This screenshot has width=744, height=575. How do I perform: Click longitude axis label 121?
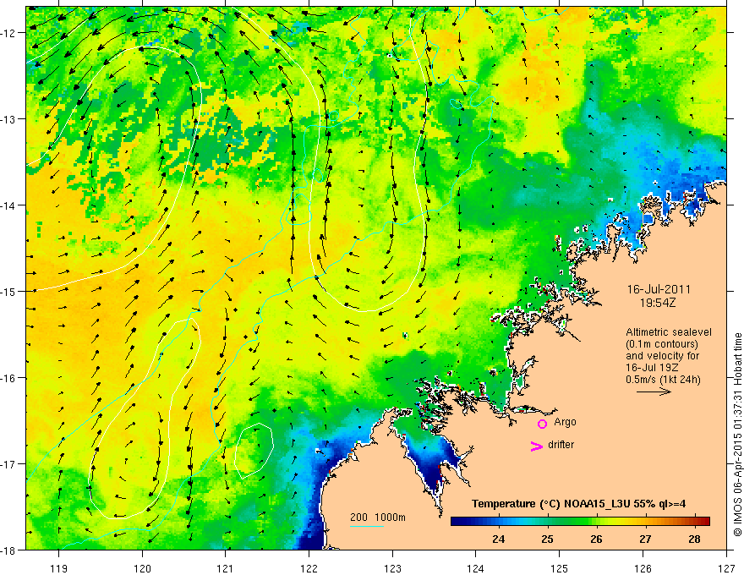click(226, 568)
